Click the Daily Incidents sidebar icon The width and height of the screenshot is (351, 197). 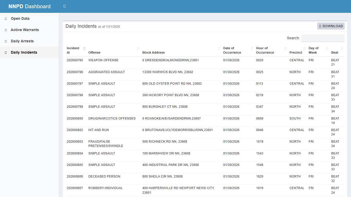(x=5, y=52)
